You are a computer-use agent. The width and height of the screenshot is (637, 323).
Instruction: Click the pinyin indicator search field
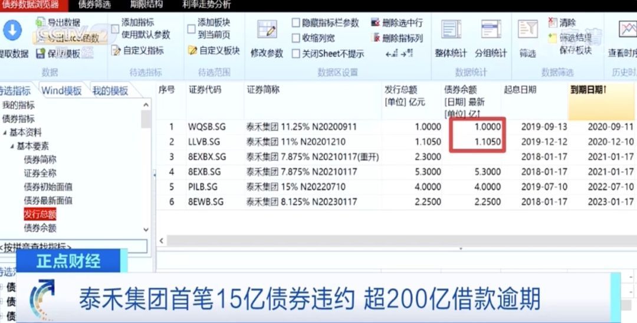tap(73, 246)
